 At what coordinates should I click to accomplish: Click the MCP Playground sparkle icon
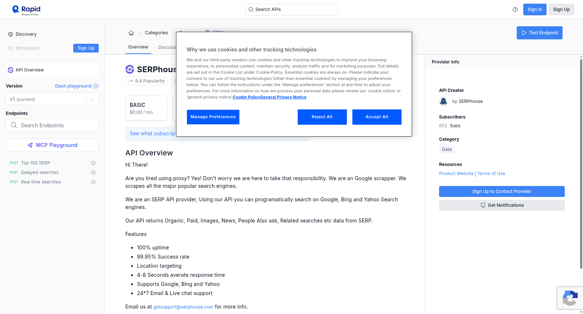[x=30, y=145]
